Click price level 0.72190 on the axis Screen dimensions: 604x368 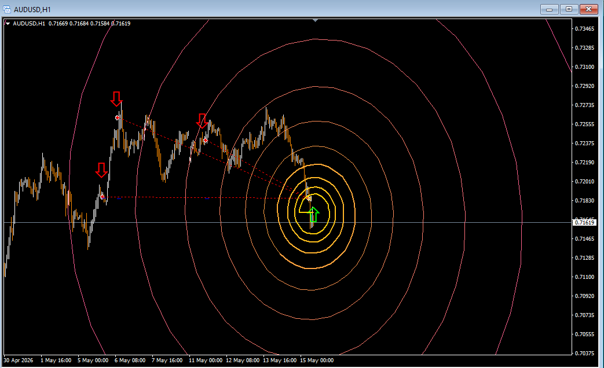pyautogui.click(x=584, y=163)
